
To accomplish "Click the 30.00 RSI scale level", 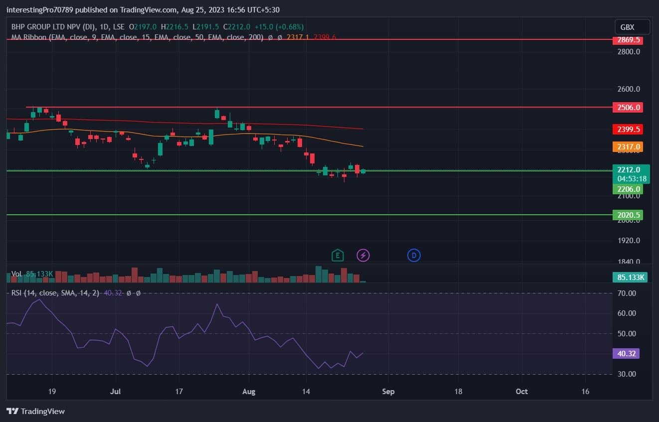I will (627, 374).
